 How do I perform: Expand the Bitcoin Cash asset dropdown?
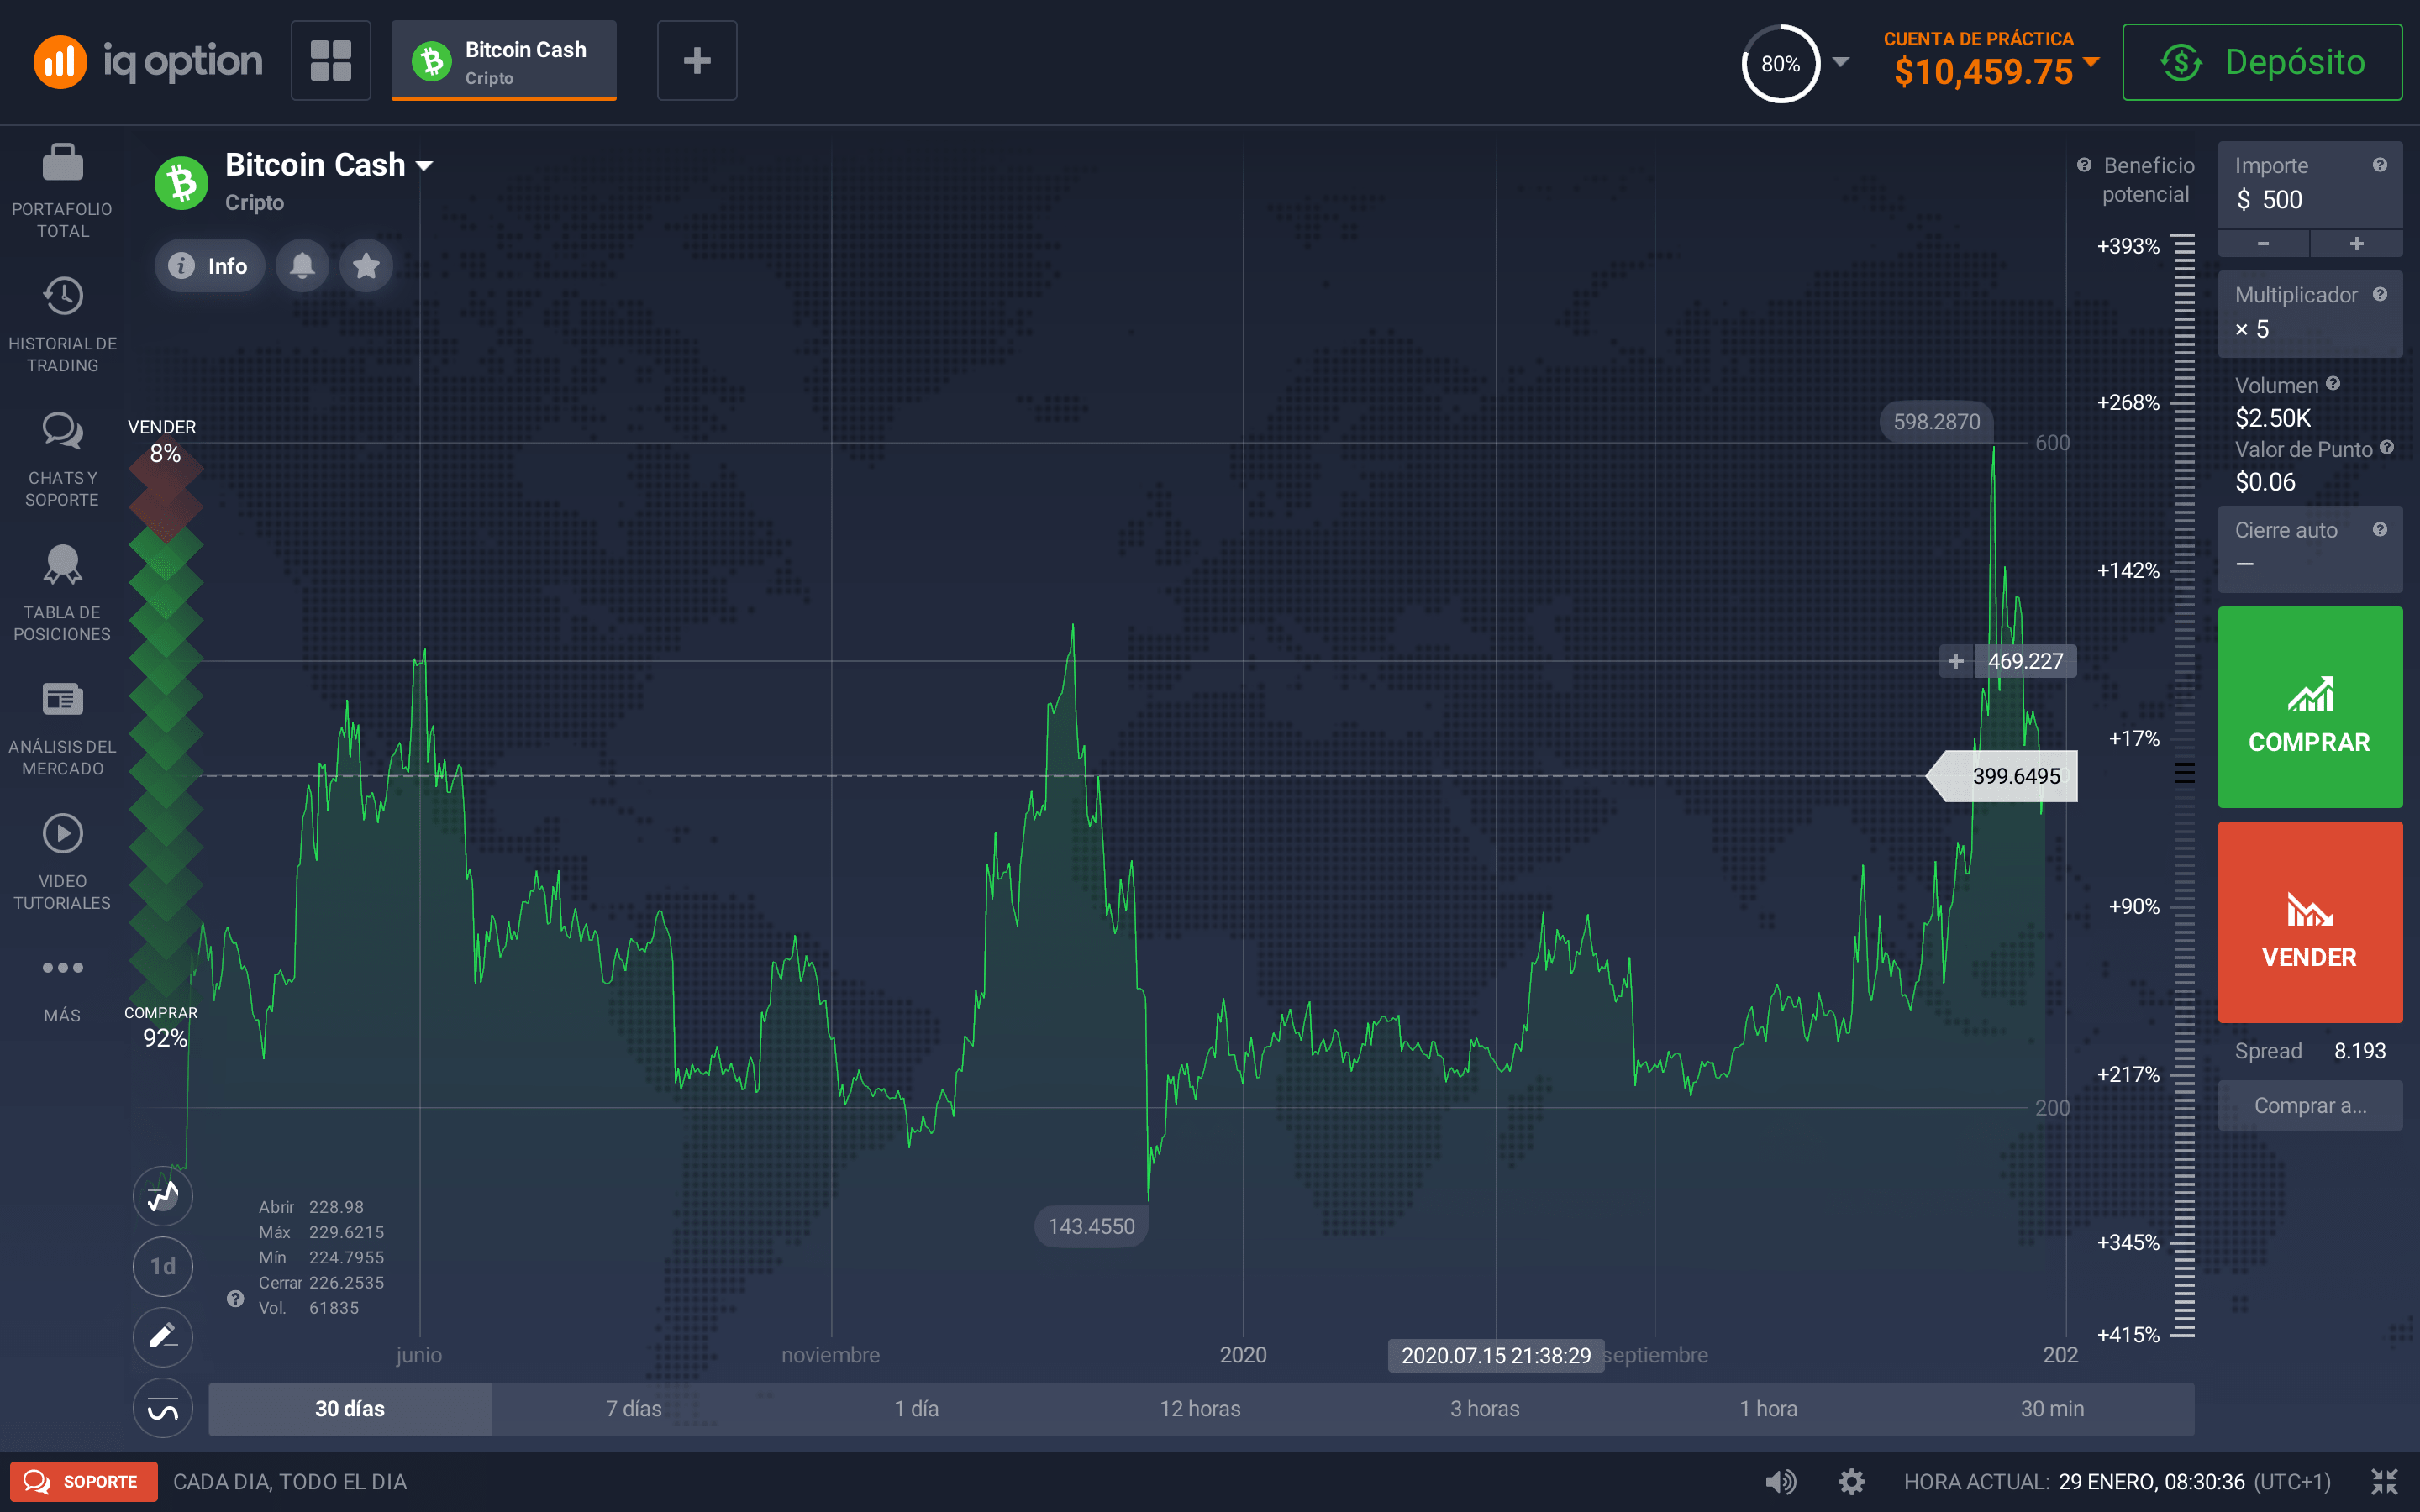click(x=424, y=166)
